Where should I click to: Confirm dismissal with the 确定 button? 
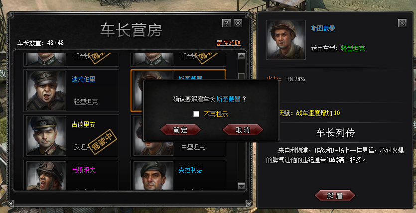[180, 130]
